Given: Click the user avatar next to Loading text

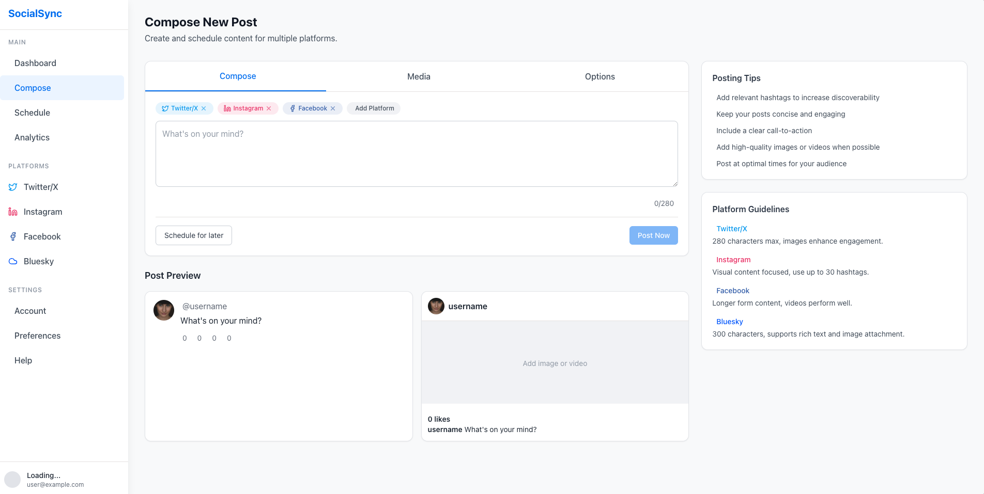Looking at the screenshot, I should tap(13, 480).
